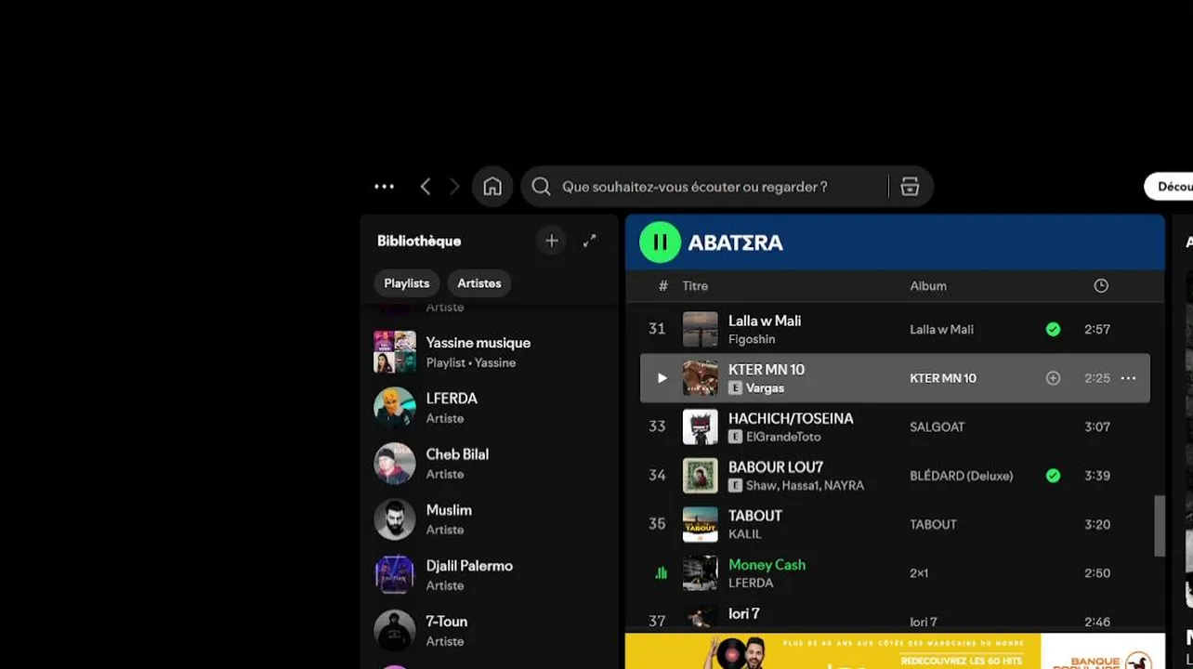
Task: Click 7-Toun artist avatar
Action: pyautogui.click(x=395, y=631)
